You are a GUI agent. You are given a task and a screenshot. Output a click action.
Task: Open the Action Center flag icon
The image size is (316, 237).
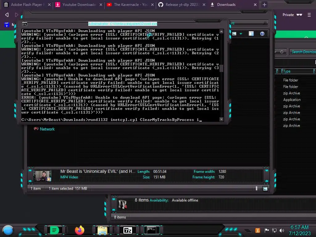[267, 230]
